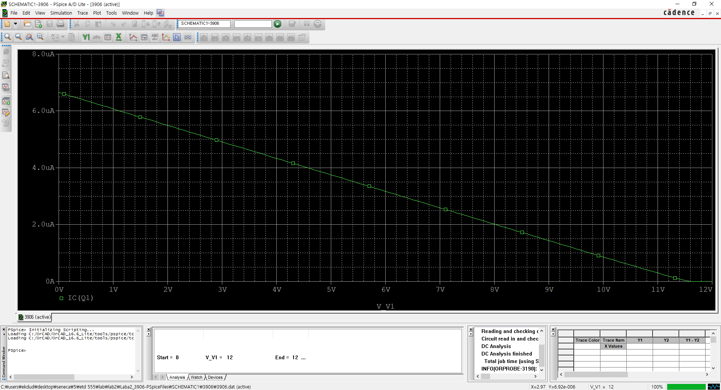Click the Append waveform file icon

point(38,24)
